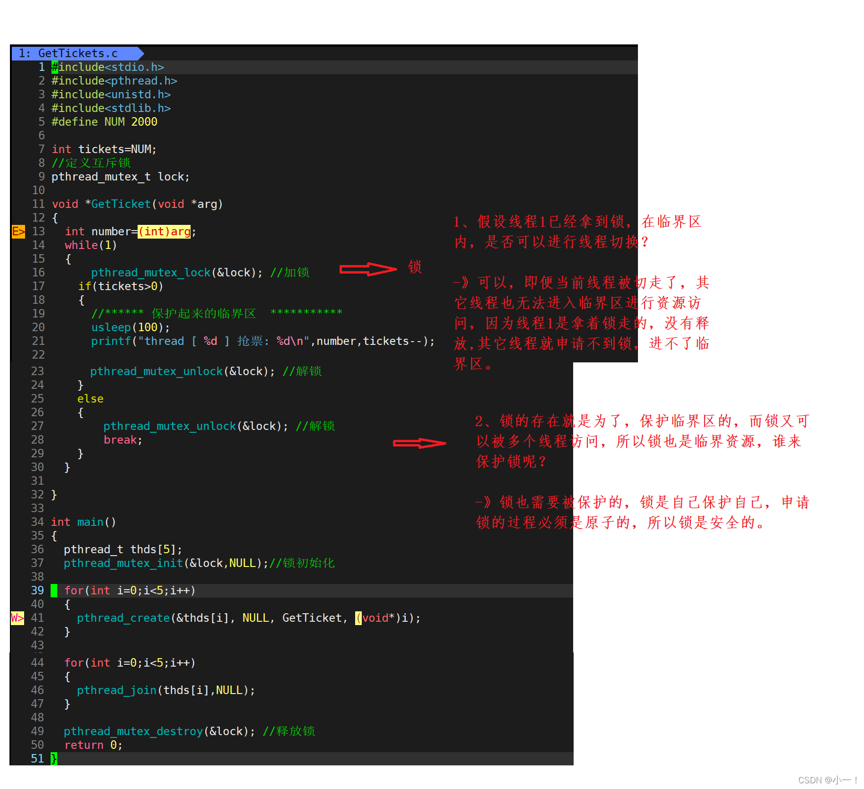The width and height of the screenshot is (864, 789).
Task: Click 'pthread_join(thds[i],NULL);' on line 46
Action: pos(166,690)
